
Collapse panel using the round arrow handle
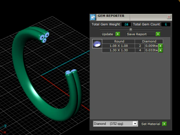pos(131,29)
